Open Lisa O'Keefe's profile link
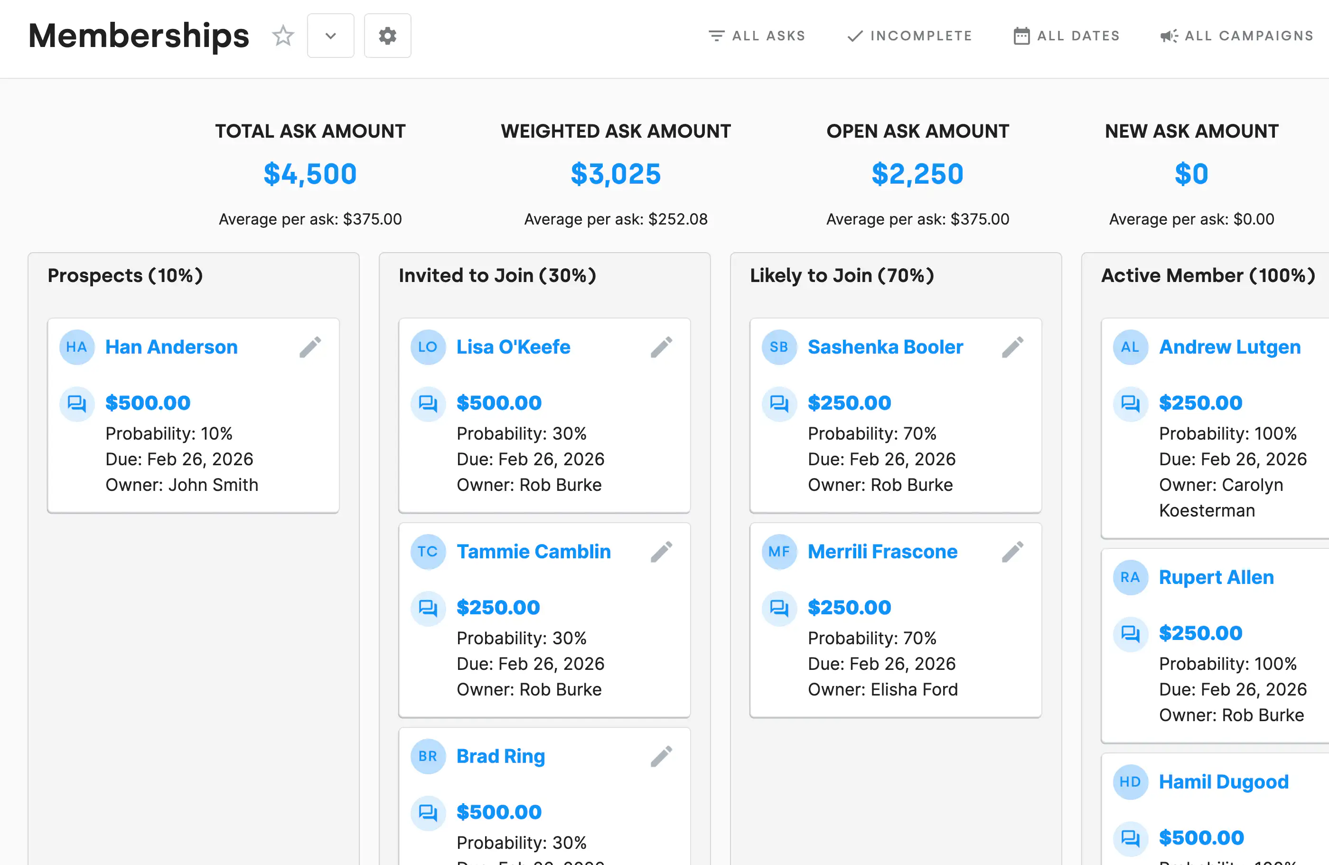This screenshot has width=1329, height=865. [x=514, y=347]
